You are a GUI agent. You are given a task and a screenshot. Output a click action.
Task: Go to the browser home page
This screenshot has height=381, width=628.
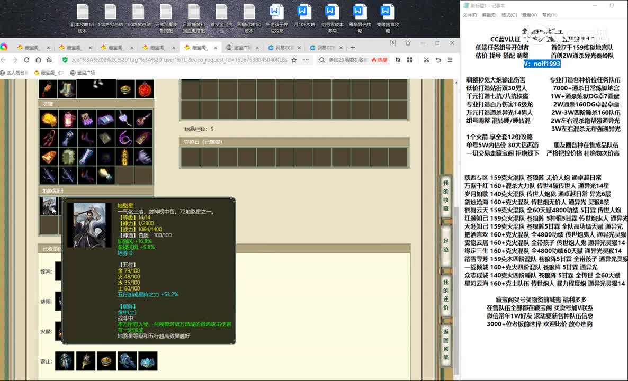tap(38, 60)
